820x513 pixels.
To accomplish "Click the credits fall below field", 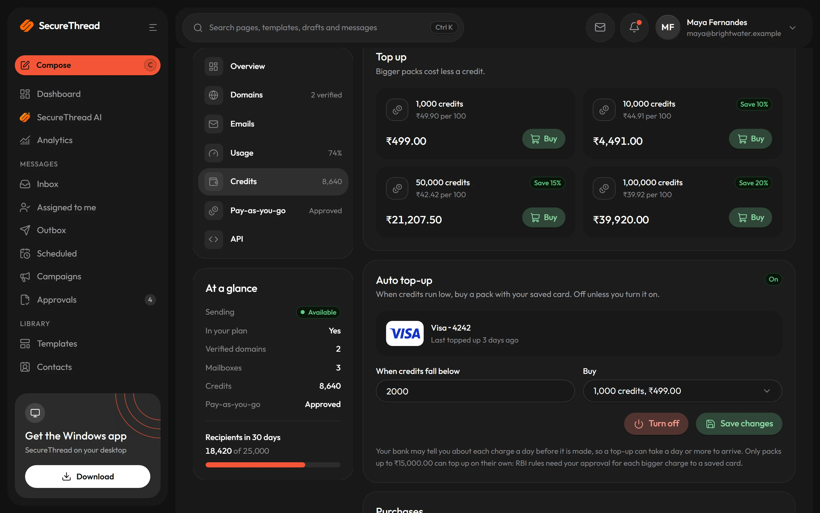I will 475,391.
